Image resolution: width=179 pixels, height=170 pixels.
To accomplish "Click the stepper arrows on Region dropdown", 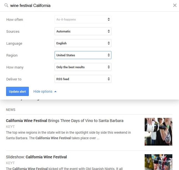I will point(109,55).
